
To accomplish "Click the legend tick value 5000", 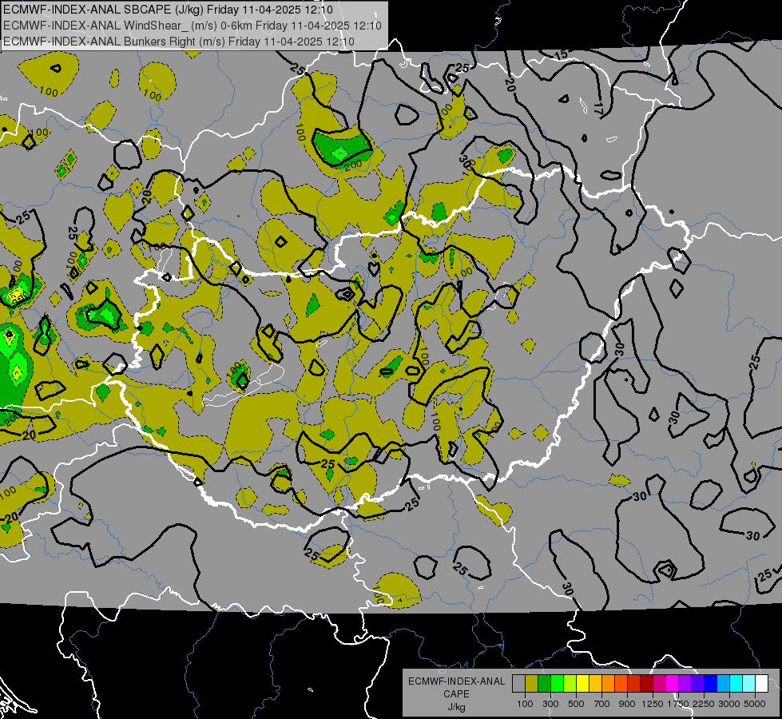I will click(755, 704).
